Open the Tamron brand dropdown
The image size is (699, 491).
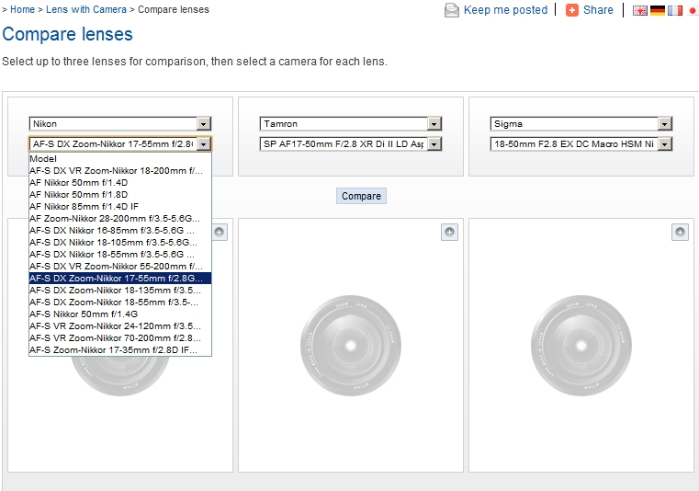pyautogui.click(x=350, y=123)
